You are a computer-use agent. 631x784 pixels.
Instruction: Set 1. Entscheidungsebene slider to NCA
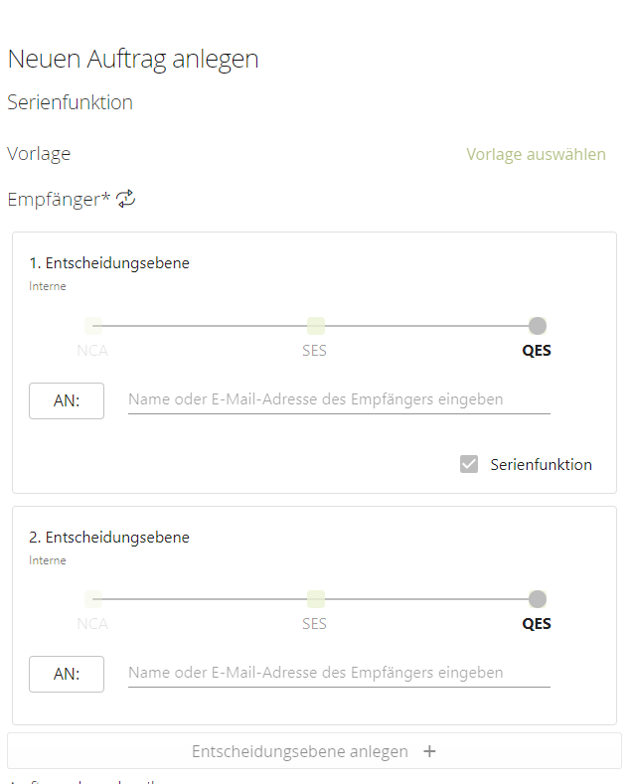pyautogui.click(x=93, y=326)
